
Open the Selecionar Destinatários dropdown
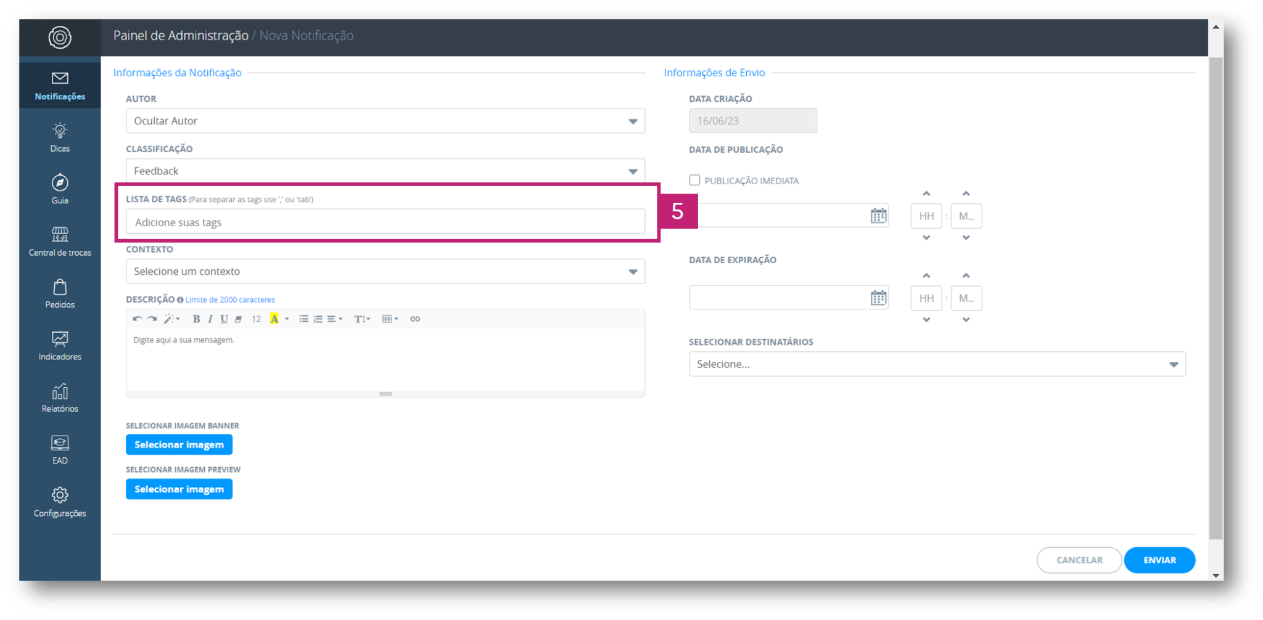coord(937,364)
